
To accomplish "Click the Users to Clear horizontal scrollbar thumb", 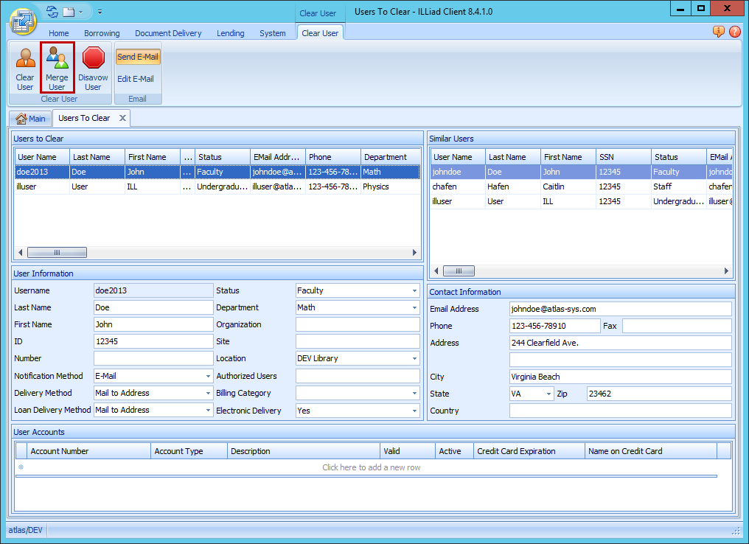I will 57,252.
